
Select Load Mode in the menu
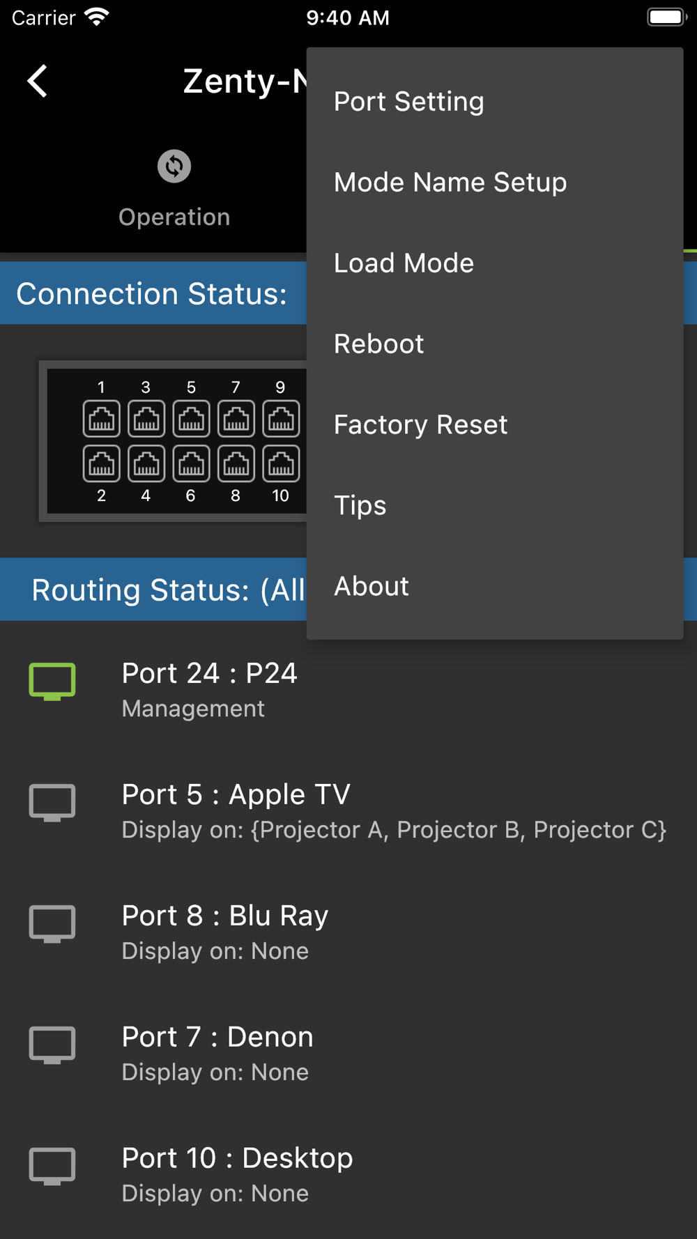tap(404, 263)
